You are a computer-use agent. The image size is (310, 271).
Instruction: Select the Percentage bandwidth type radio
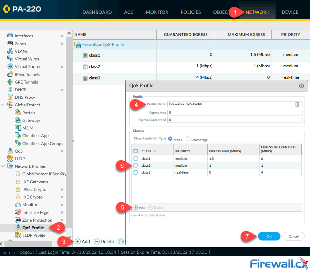coord(188,139)
